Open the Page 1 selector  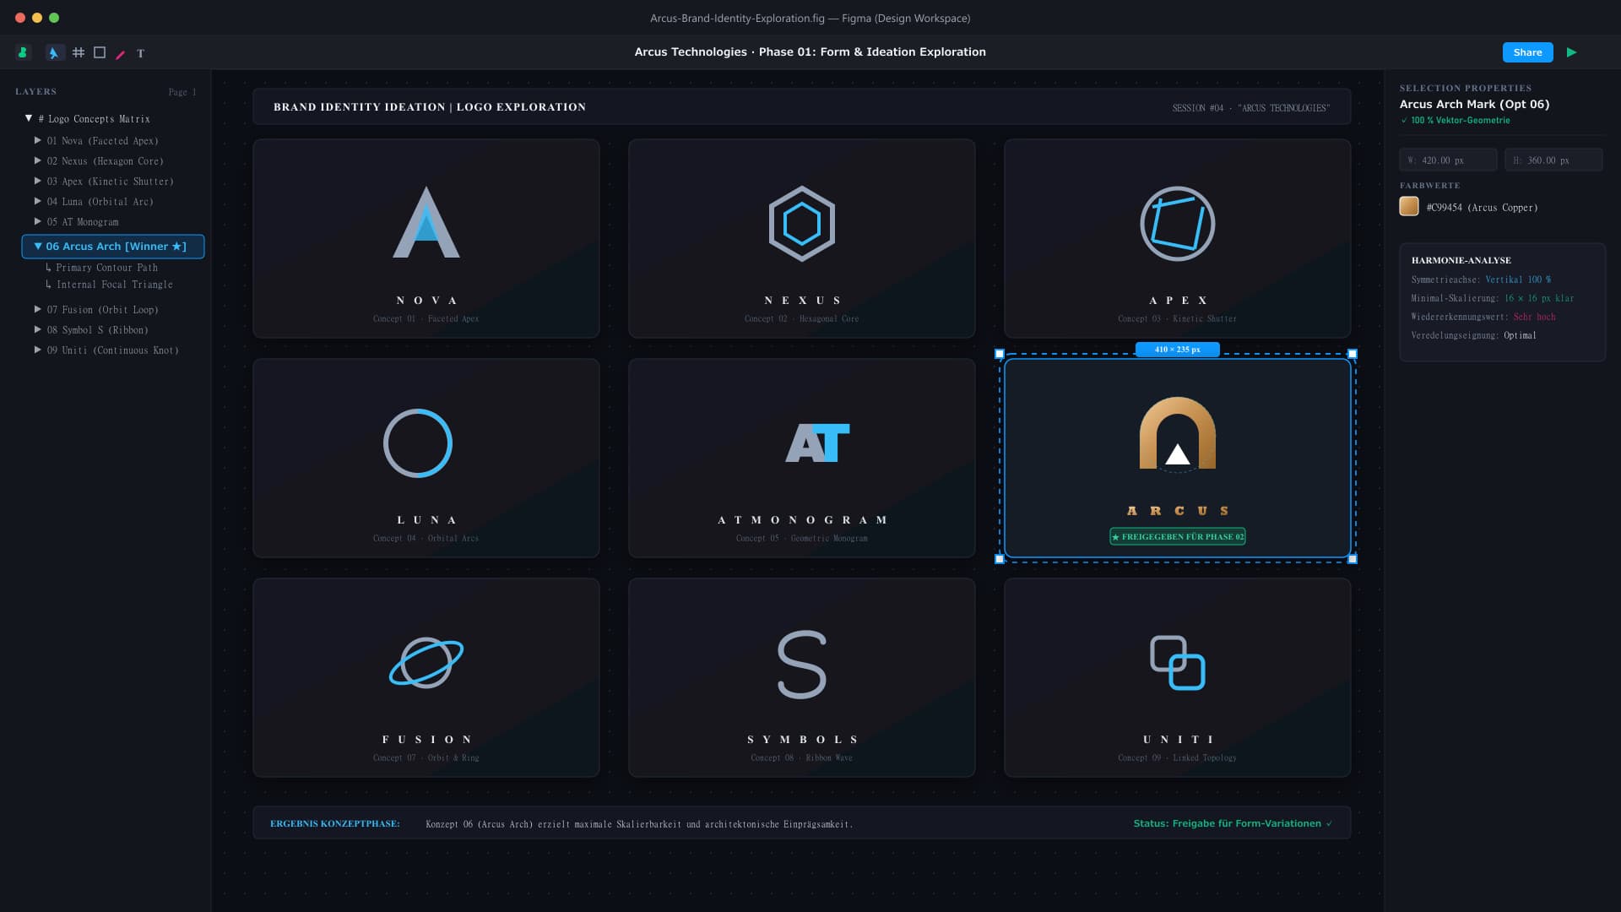182,92
